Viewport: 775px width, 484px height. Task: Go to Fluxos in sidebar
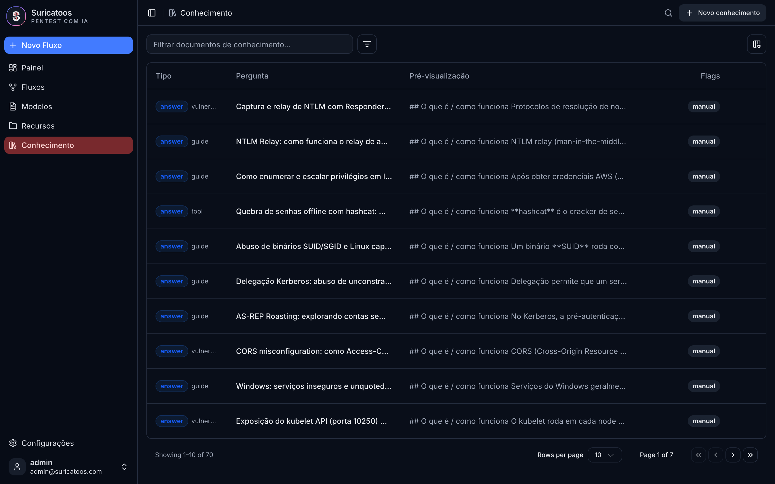point(69,87)
